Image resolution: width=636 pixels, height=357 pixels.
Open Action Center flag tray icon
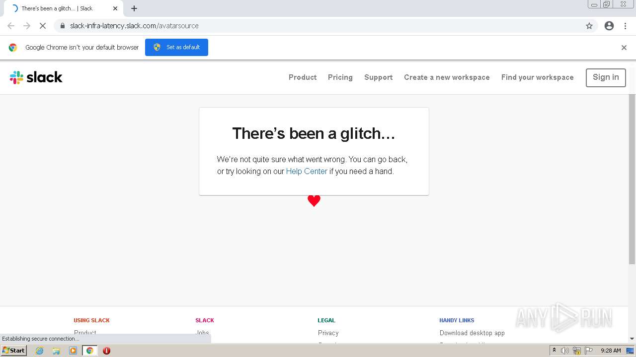pos(589,351)
